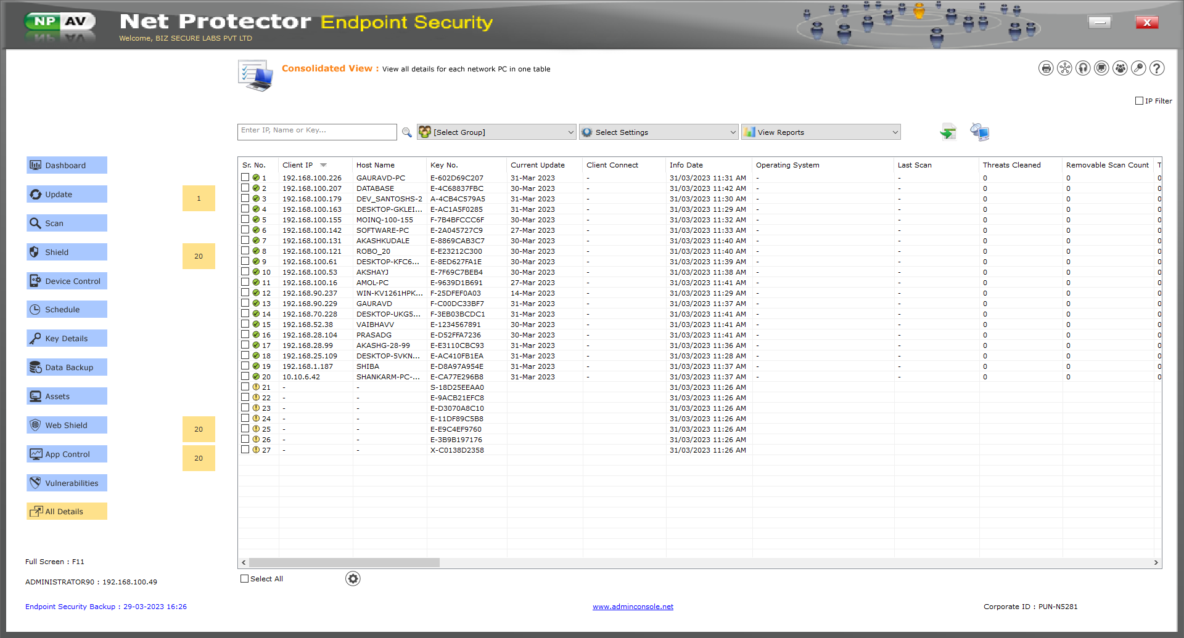The height and width of the screenshot is (638, 1184).
Task: Check the row checkbox for AMOL-PC
Action: pyautogui.click(x=245, y=282)
